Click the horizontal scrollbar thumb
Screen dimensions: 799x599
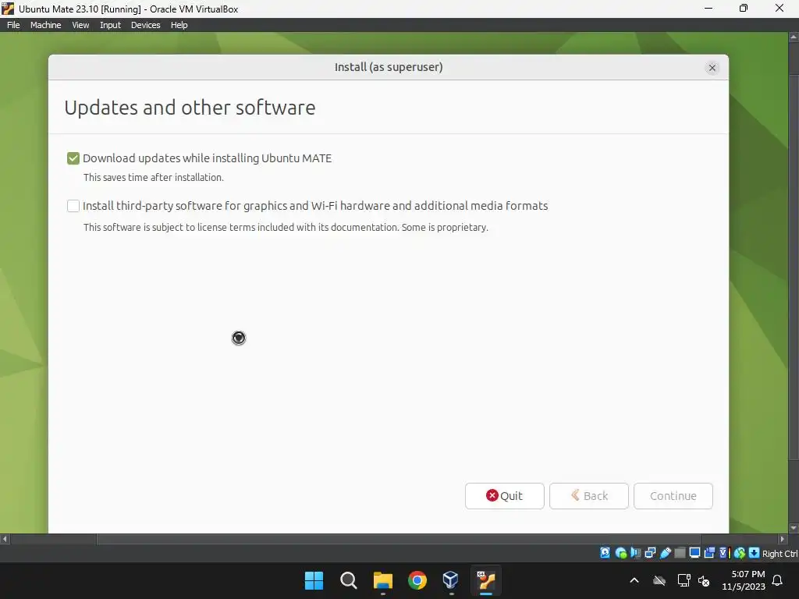(399, 539)
